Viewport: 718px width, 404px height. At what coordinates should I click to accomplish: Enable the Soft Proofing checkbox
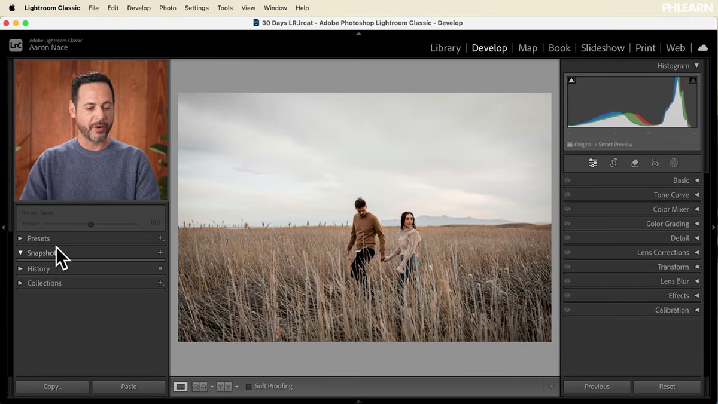[x=248, y=387]
